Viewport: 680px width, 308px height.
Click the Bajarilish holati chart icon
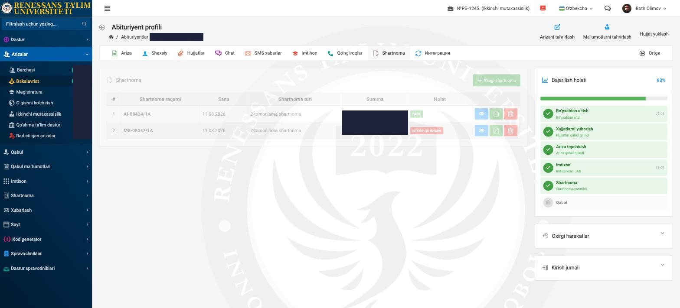(x=545, y=80)
